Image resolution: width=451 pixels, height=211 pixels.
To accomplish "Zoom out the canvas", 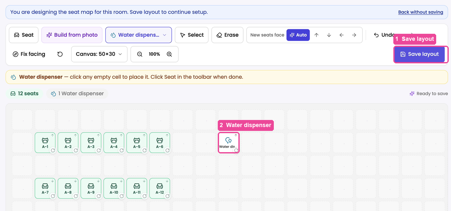I will pos(139,54).
